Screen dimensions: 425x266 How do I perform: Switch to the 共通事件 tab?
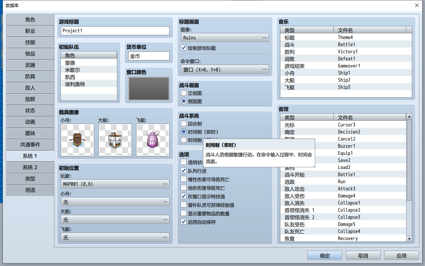point(30,145)
